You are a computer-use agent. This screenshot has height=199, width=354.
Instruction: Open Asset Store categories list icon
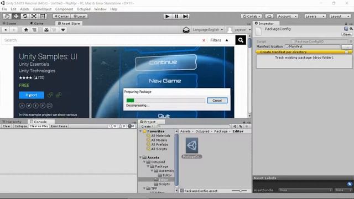34,30
